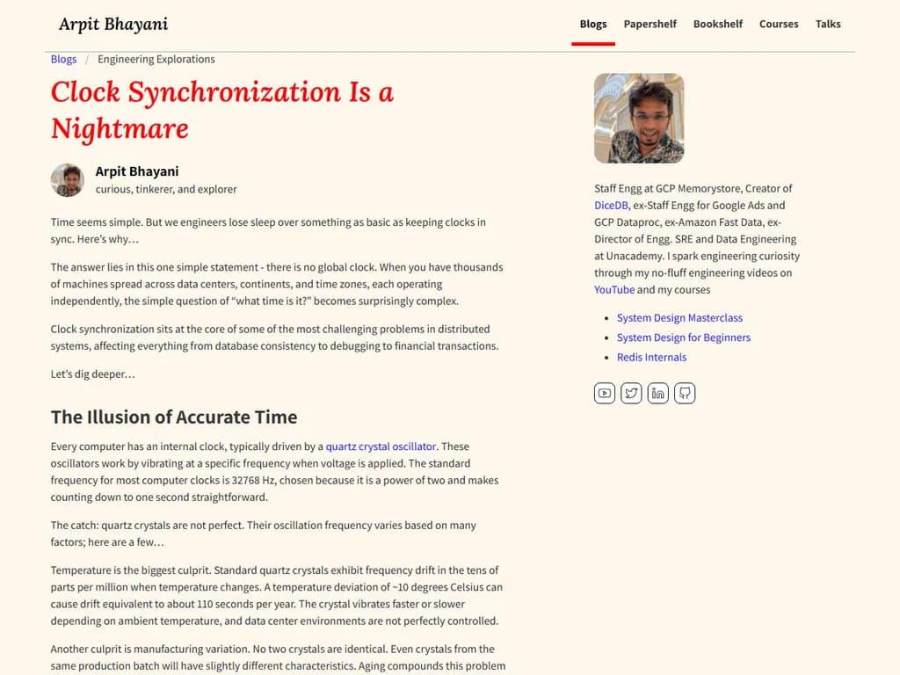Viewport: 900px width, 675px height.
Task: Open the LinkedIn social icon
Action: (658, 393)
